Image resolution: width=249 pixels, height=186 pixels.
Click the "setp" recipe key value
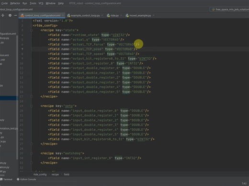69,106
